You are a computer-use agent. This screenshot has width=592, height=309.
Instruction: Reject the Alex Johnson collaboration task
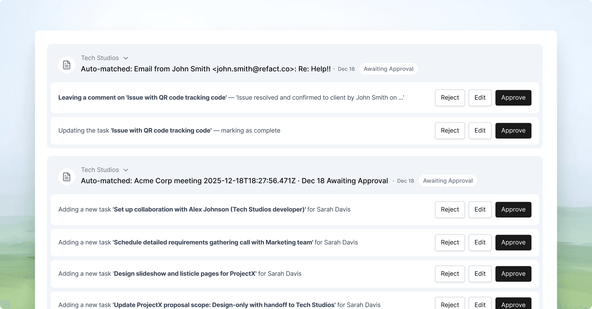[x=450, y=209]
